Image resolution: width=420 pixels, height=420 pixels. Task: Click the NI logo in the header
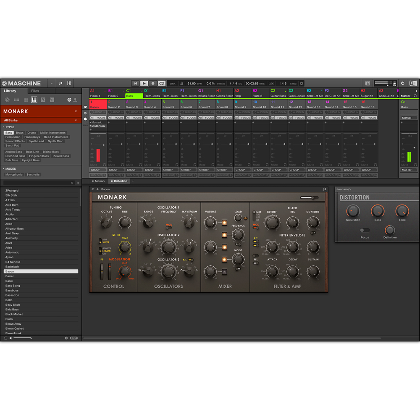(413, 83)
